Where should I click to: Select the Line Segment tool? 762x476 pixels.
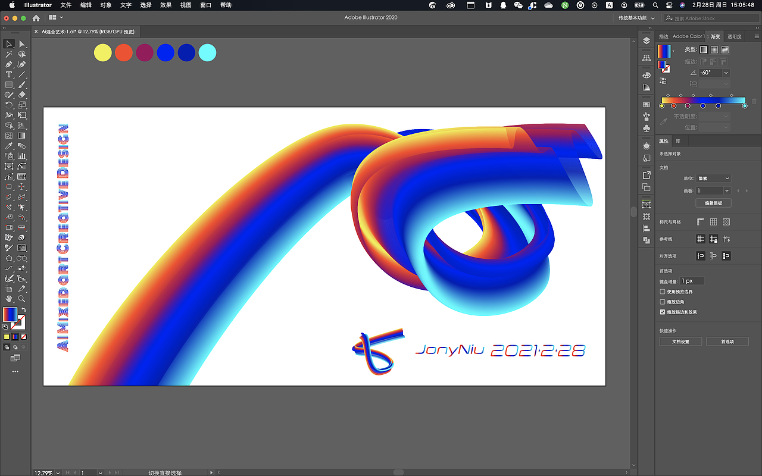tap(22, 74)
